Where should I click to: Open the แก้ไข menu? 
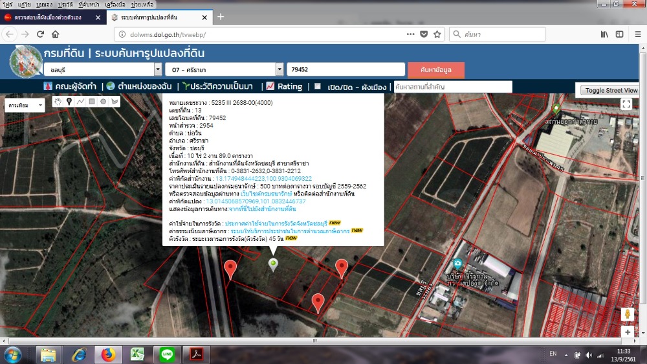tap(24, 5)
